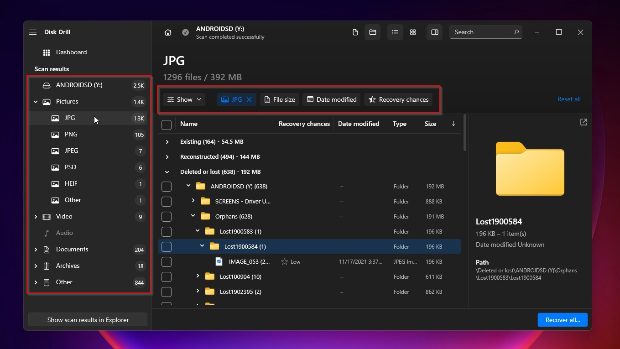Open the File size filter
The height and width of the screenshot is (349, 620).
click(x=279, y=99)
